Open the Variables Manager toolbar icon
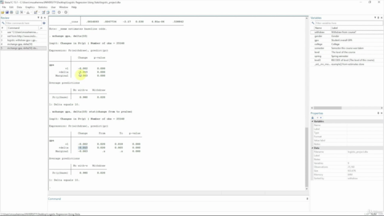 53,12
